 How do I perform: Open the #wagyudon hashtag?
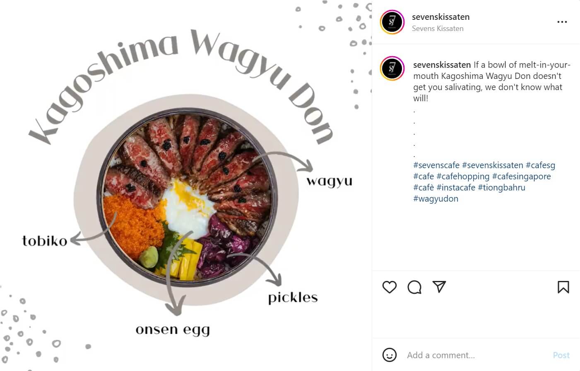click(436, 199)
